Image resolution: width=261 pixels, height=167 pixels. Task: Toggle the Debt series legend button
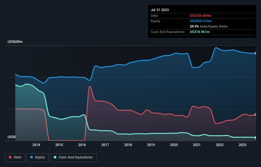click(x=15, y=157)
